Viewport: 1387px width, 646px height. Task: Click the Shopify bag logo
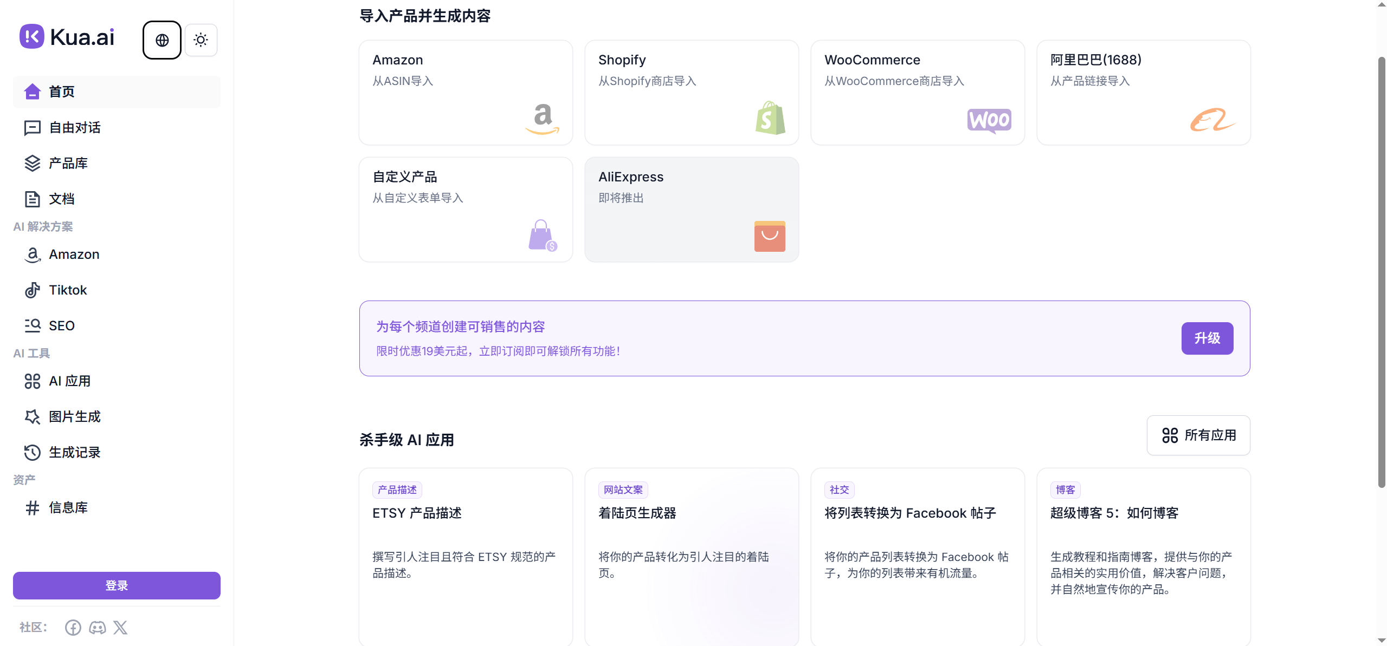click(x=770, y=118)
